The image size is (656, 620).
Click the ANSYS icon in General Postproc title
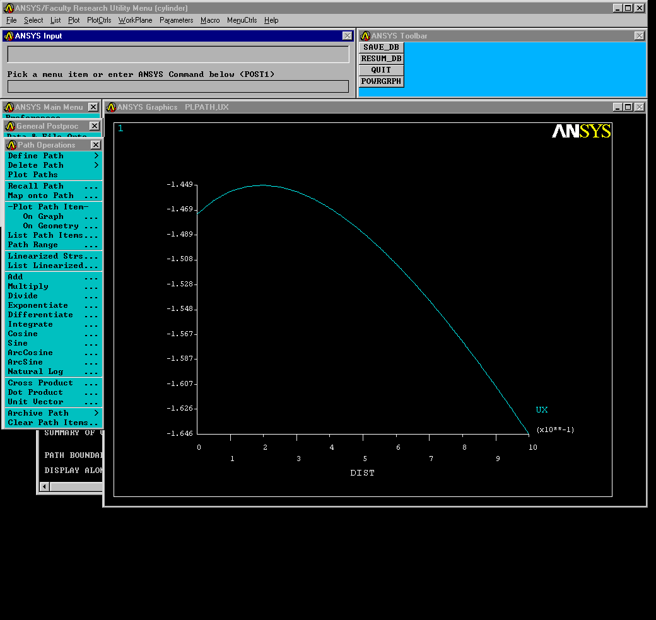(11, 126)
